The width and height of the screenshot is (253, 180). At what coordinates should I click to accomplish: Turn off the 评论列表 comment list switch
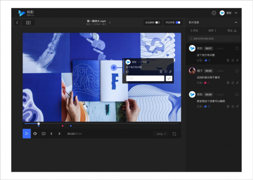[178, 22]
